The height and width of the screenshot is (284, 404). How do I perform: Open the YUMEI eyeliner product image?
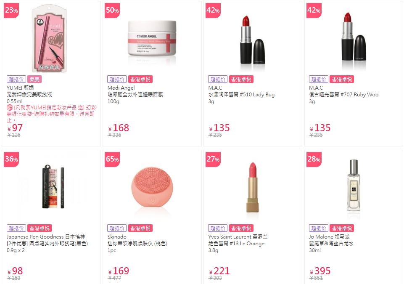click(49, 38)
